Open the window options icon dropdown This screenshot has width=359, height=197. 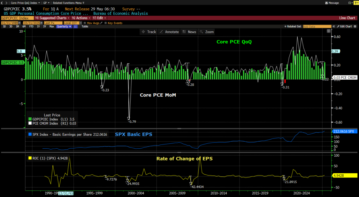350,3
